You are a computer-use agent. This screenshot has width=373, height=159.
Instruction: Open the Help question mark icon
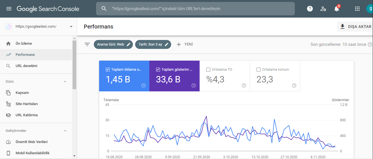click(x=310, y=9)
